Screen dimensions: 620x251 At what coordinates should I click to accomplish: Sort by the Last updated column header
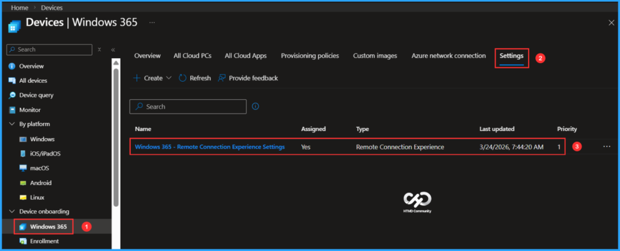(x=497, y=129)
